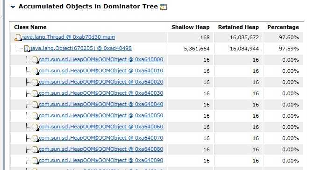This screenshot has height=170, width=329.
Task: Open the java.lang.Object[670205] @ 0xad40498 link
Action: point(81,48)
